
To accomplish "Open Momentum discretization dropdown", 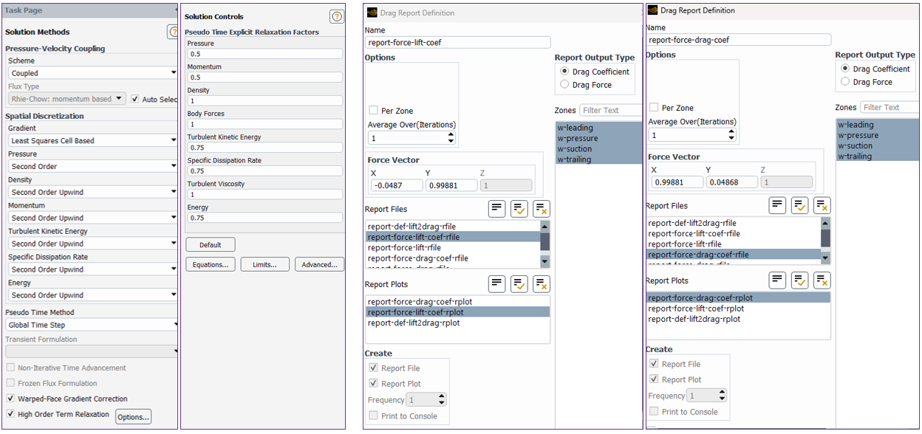I will [x=93, y=218].
